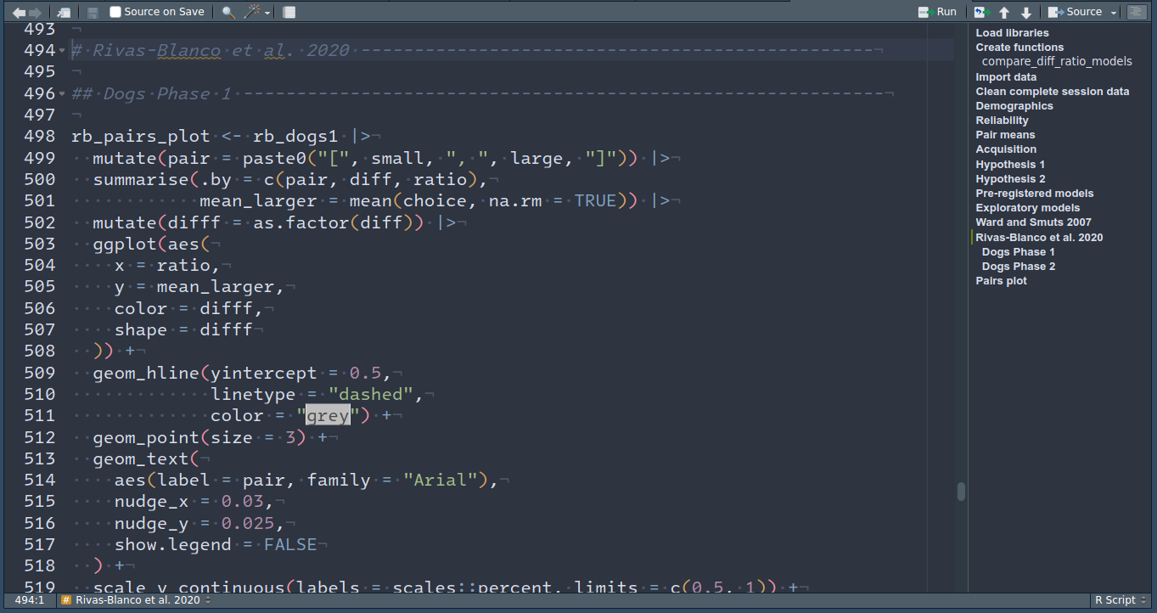Go to Pairs plot in outline
Viewport: 1157px width, 613px height.
(x=1001, y=280)
